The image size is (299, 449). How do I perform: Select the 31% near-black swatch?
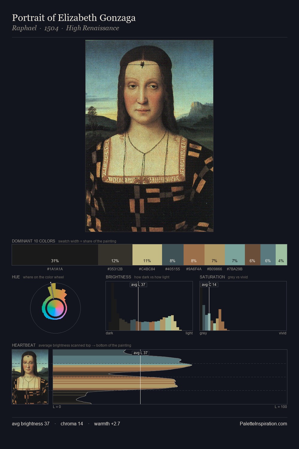(55, 255)
